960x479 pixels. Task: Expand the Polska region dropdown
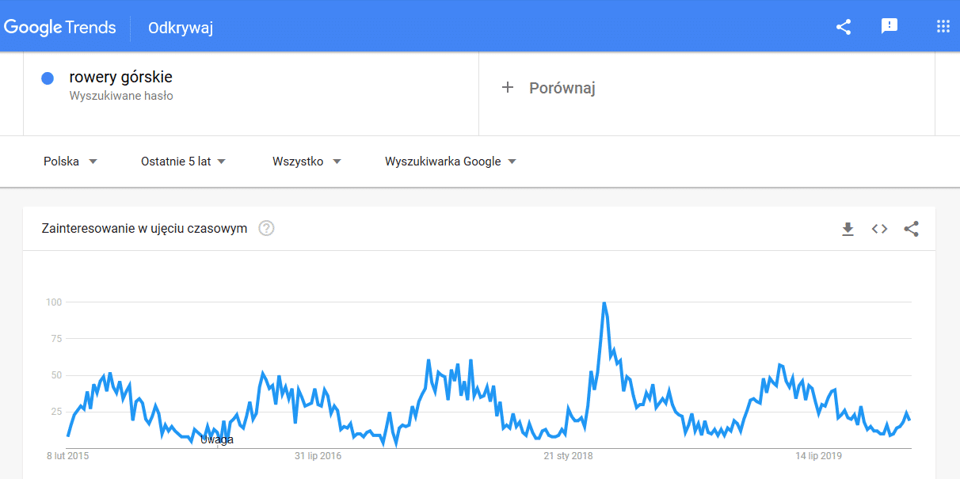pos(70,162)
